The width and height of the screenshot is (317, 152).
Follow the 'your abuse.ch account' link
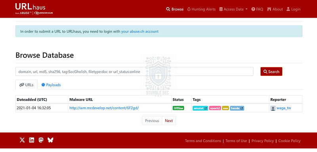point(140,32)
